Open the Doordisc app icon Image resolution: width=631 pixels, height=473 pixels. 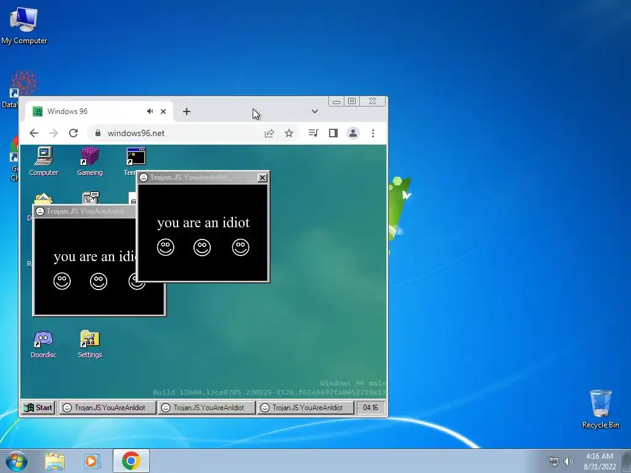click(x=44, y=344)
